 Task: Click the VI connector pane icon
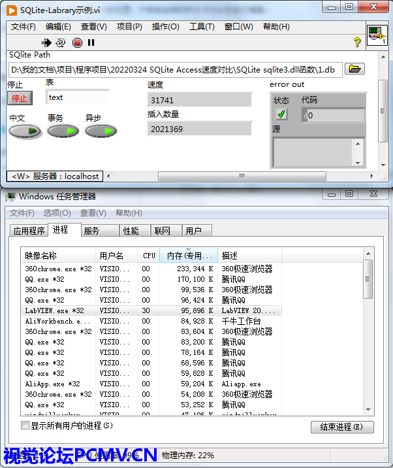click(x=376, y=34)
